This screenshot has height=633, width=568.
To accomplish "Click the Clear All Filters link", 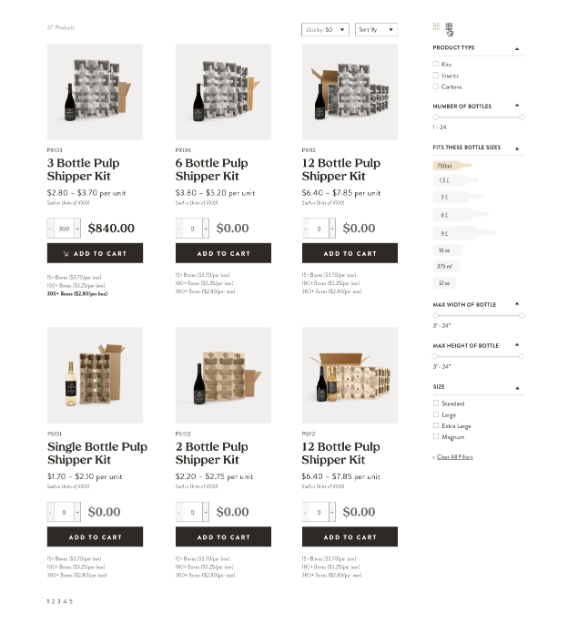I will coord(454,456).
